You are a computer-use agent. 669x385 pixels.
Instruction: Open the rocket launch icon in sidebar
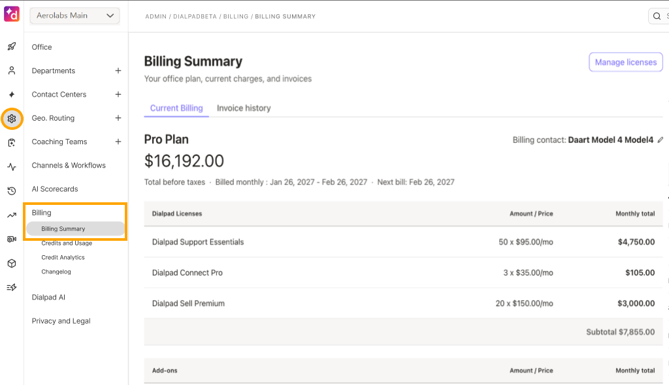12,46
